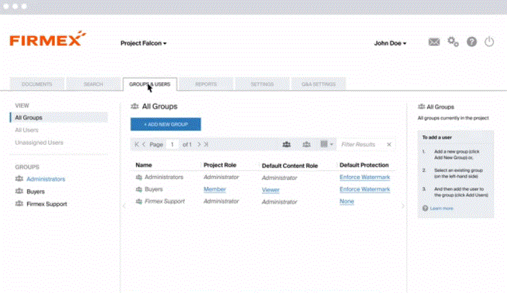Open the John Doe user menu

pos(390,43)
